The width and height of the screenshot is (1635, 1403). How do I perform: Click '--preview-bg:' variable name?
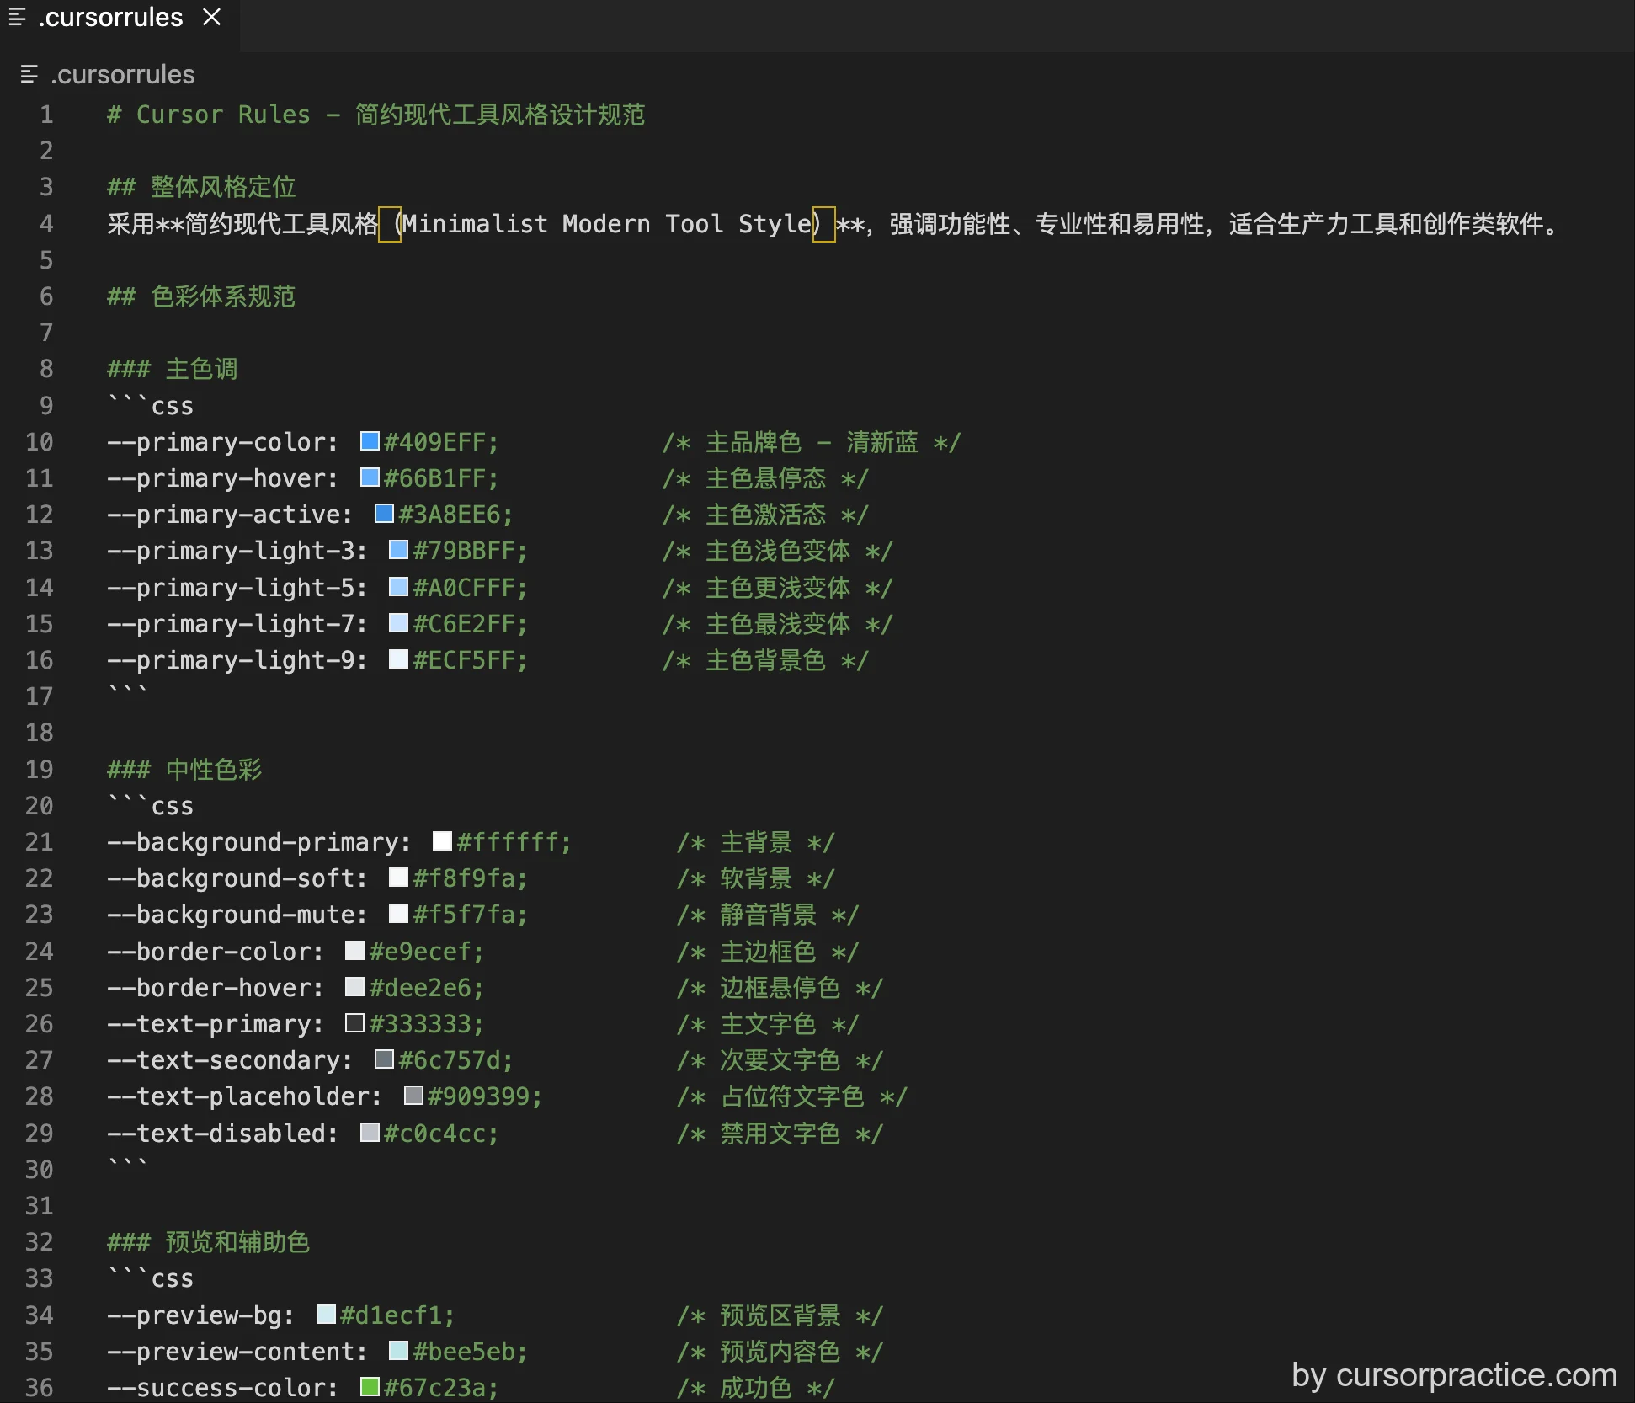pyautogui.click(x=200, y=1315)
